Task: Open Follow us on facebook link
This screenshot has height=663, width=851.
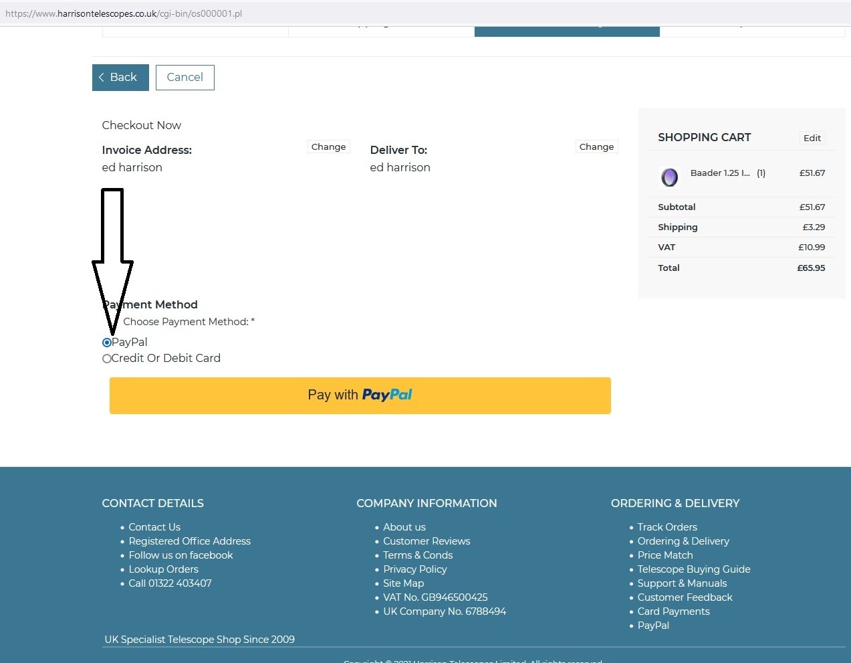Action: pyautogui.click(x=180, y=555)
